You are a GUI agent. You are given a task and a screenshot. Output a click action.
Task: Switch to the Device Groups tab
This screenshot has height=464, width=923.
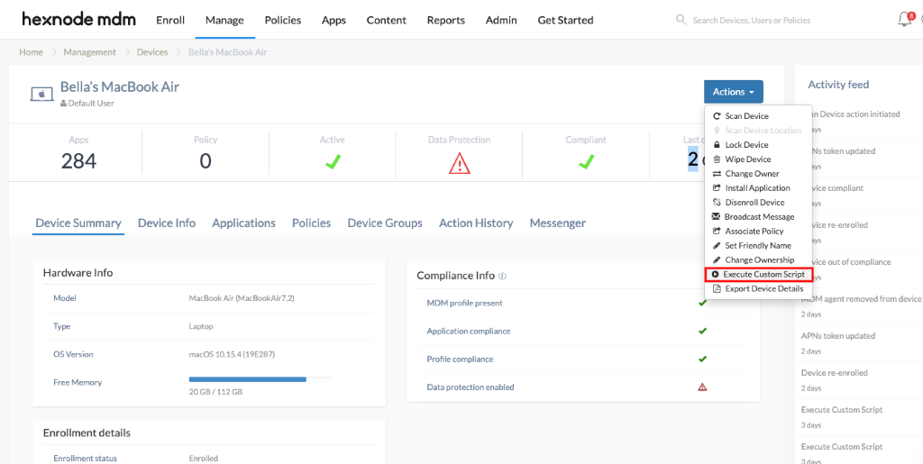[385, 223]
